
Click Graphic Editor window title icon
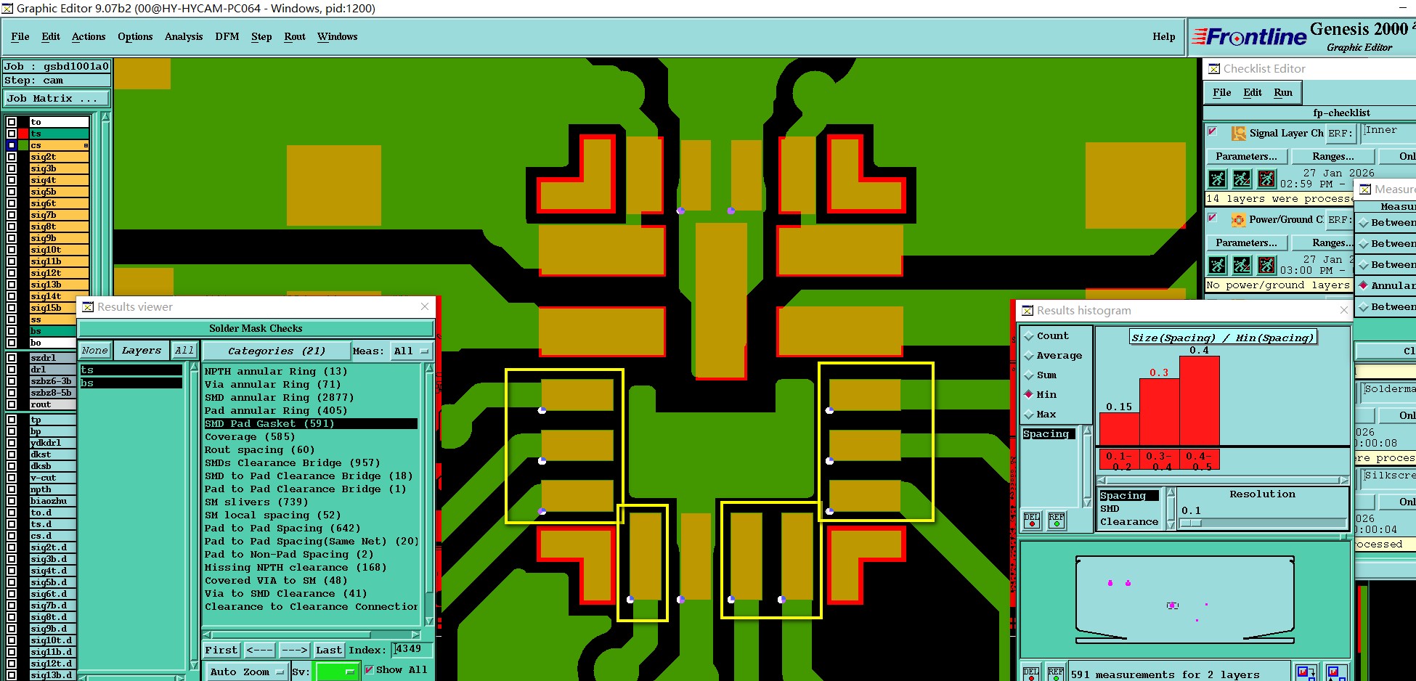(x=7, y=9)
